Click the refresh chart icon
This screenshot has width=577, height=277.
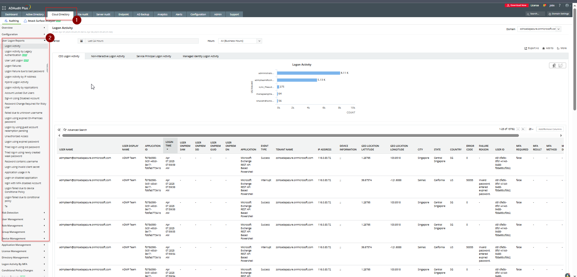pyautogui.click(x=561, y=66)
